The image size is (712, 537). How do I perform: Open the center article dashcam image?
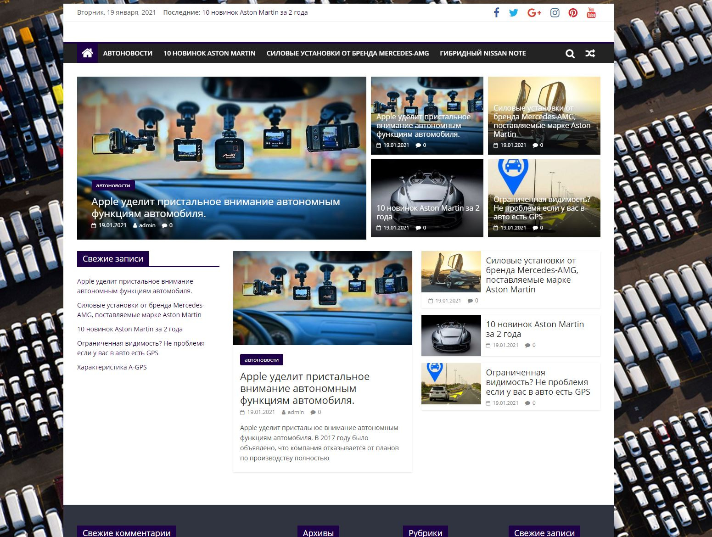(323, 298)
